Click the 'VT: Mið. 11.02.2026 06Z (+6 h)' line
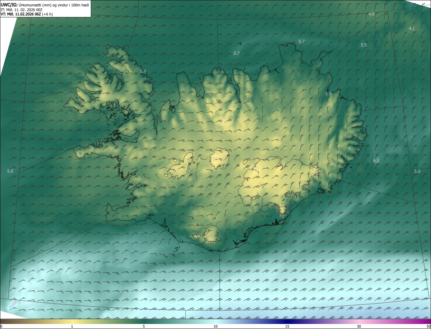 click(27, 14)
